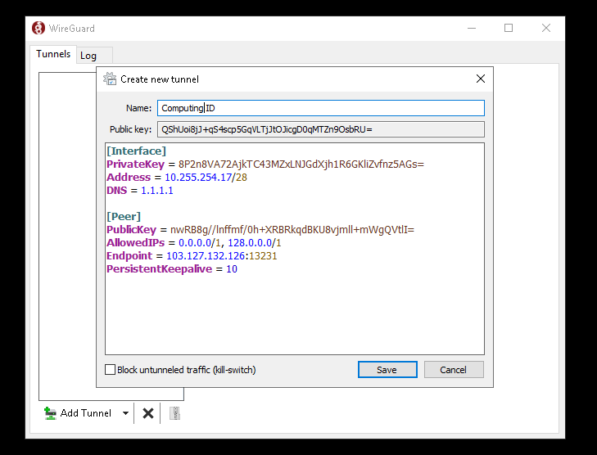597x455 pixels.
Task: Save the new tunnel configuration
Action: point(387,369)
